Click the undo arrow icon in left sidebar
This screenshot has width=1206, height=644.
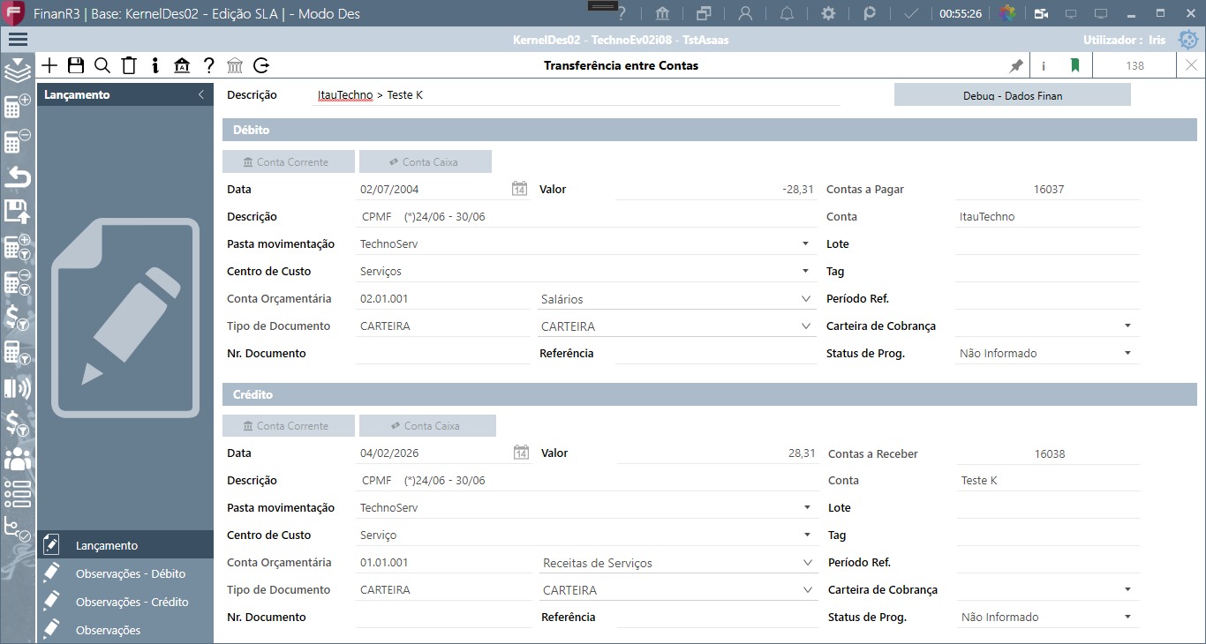click(18, 176)
